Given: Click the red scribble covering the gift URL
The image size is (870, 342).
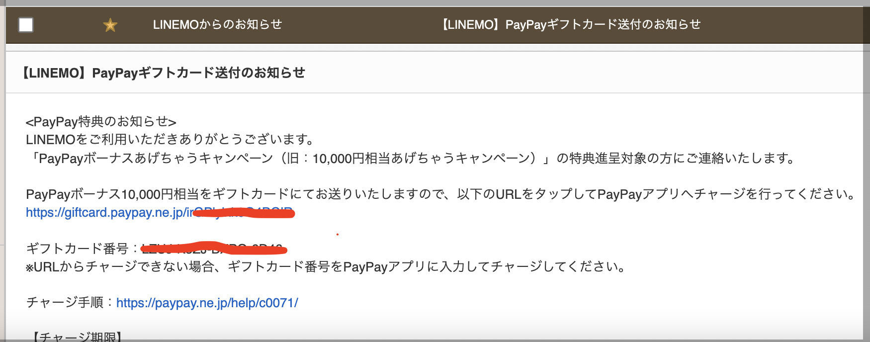Looking at the screenshot, I should [x=244, y=213].
